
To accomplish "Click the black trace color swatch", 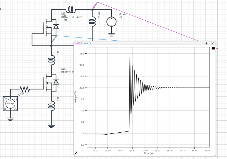I will 213,48.
